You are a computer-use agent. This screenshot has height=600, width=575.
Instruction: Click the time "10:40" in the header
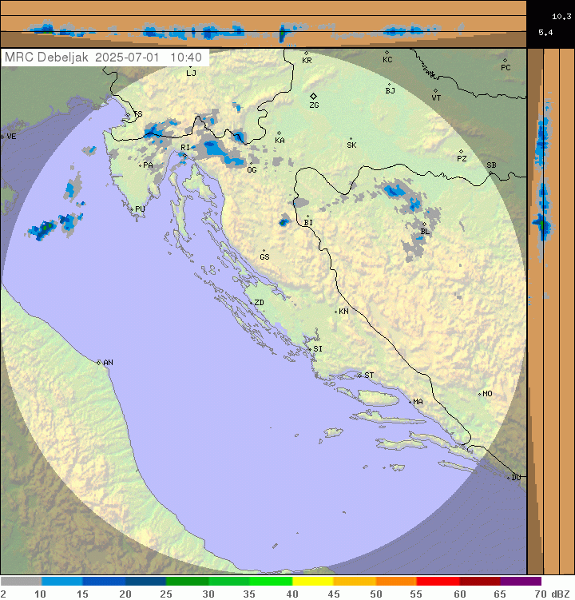(x=186, y=58)
